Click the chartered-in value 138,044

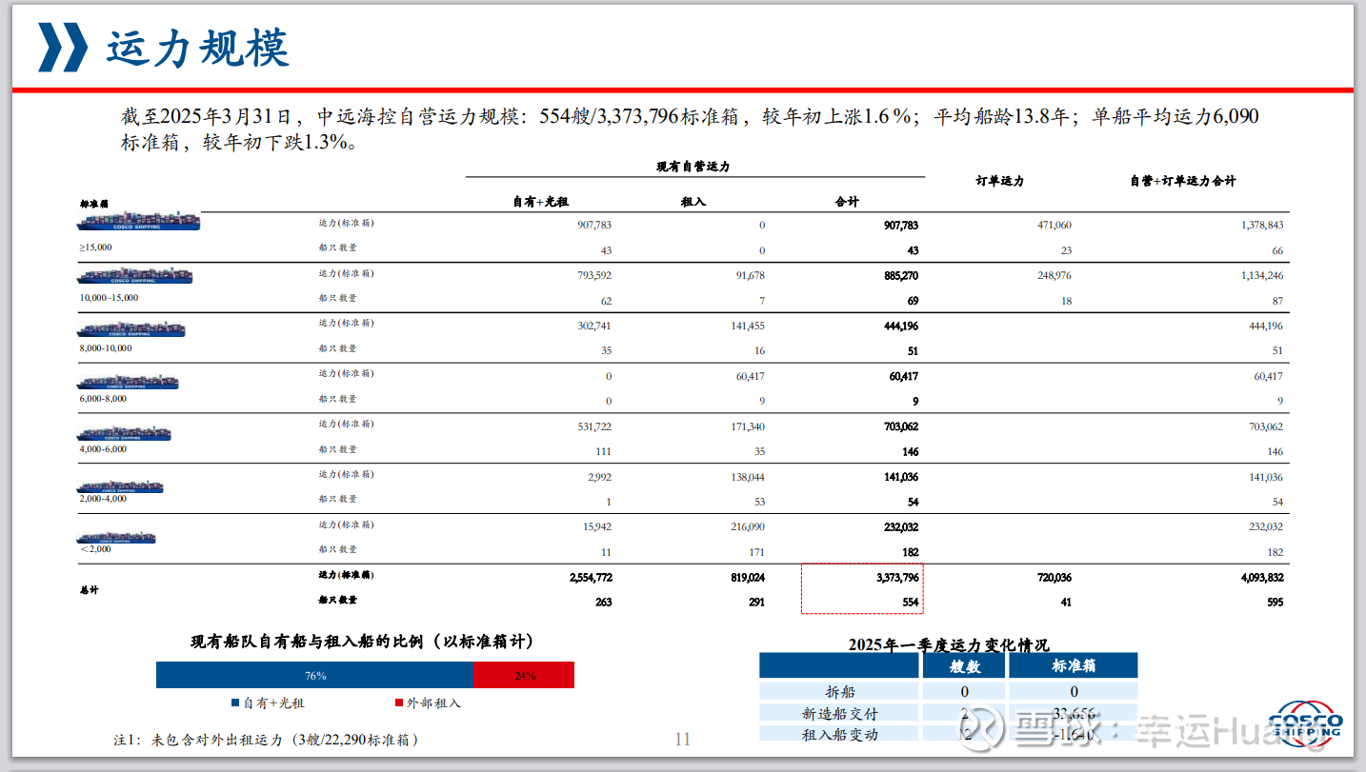click(746, 477)
